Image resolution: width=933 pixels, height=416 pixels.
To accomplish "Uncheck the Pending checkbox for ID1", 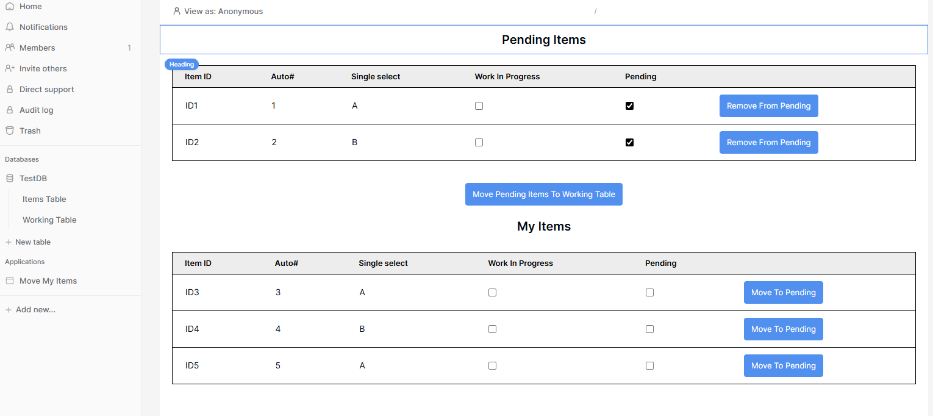I will [629, 106].
